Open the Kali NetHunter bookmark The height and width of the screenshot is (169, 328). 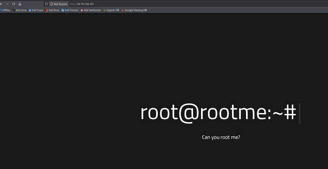[91, 10]
